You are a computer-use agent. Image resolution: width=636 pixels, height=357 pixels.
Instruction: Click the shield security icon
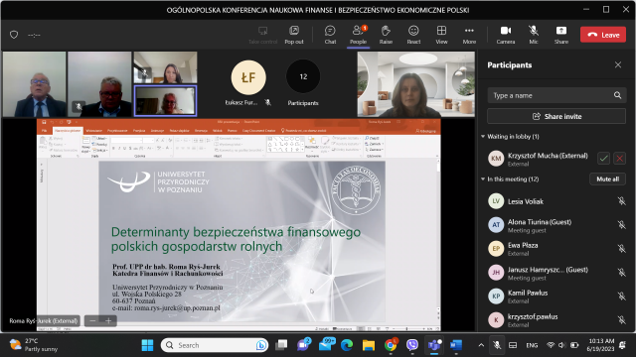point(14,35)
